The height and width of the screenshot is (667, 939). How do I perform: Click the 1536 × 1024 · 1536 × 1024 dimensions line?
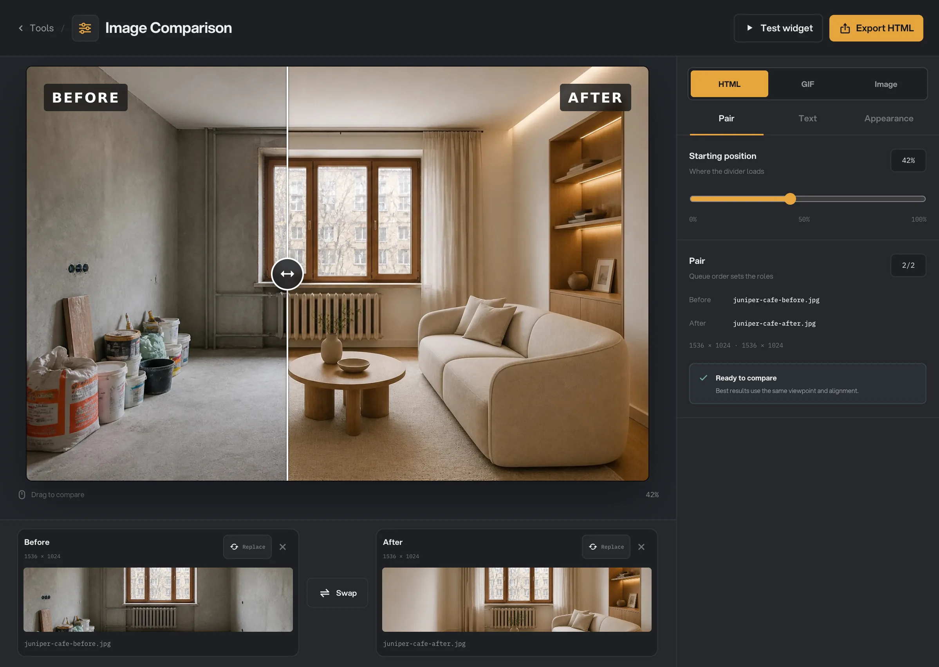click(736, 345)
